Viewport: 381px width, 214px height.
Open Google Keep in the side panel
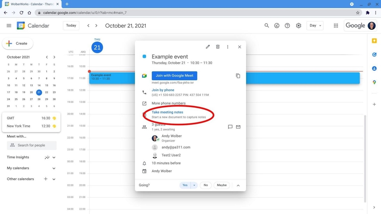(x=374, y=41)
